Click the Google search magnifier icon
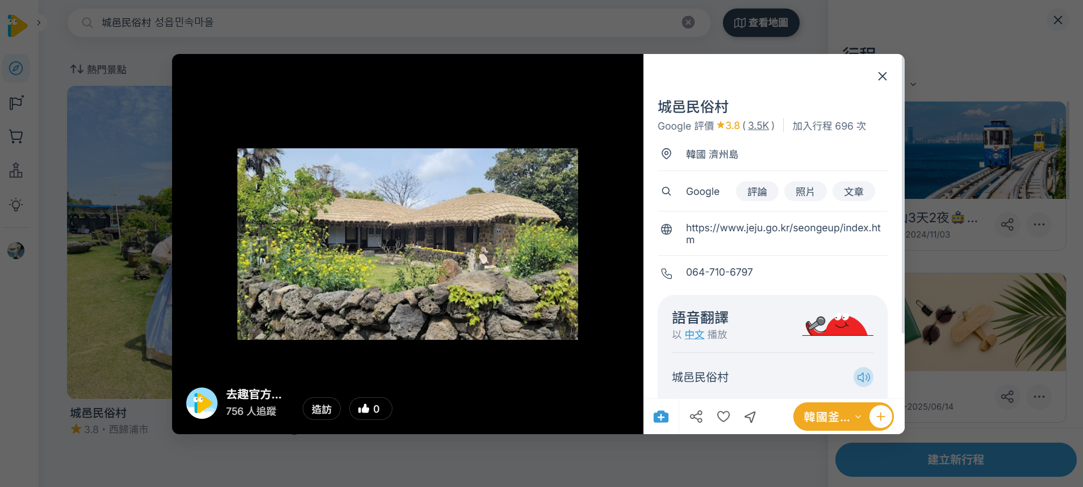The height and width of the screenshot is (487, 1083). coord(667,192)
